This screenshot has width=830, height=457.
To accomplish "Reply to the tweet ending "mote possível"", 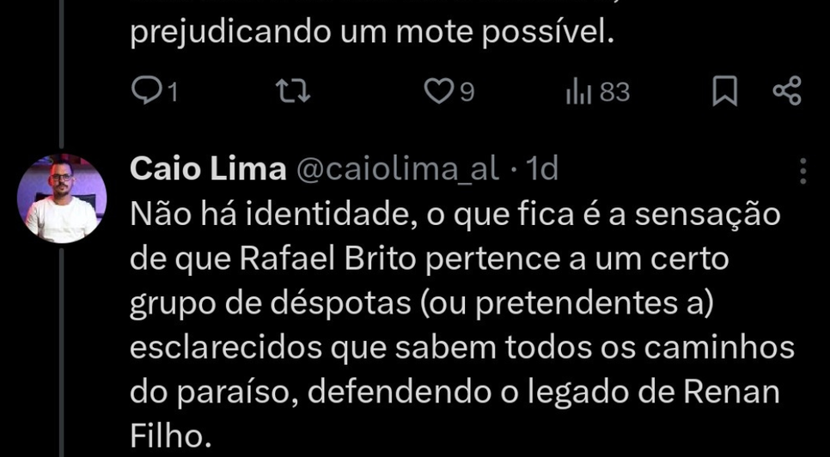I will pos(146,92).
